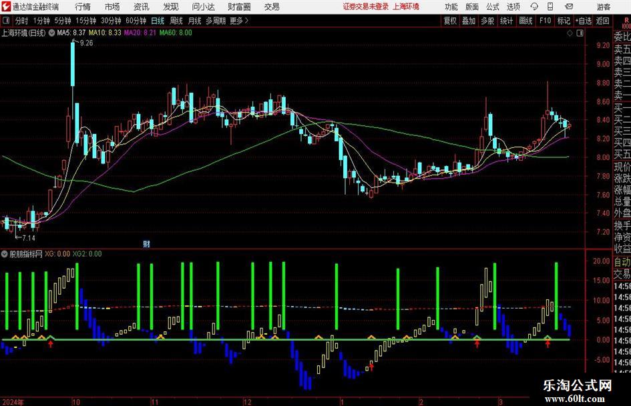Expand the menu beside 股朋指标网 indicator
The height and width of the screenshot is (406, 631).
click(5, 253)
